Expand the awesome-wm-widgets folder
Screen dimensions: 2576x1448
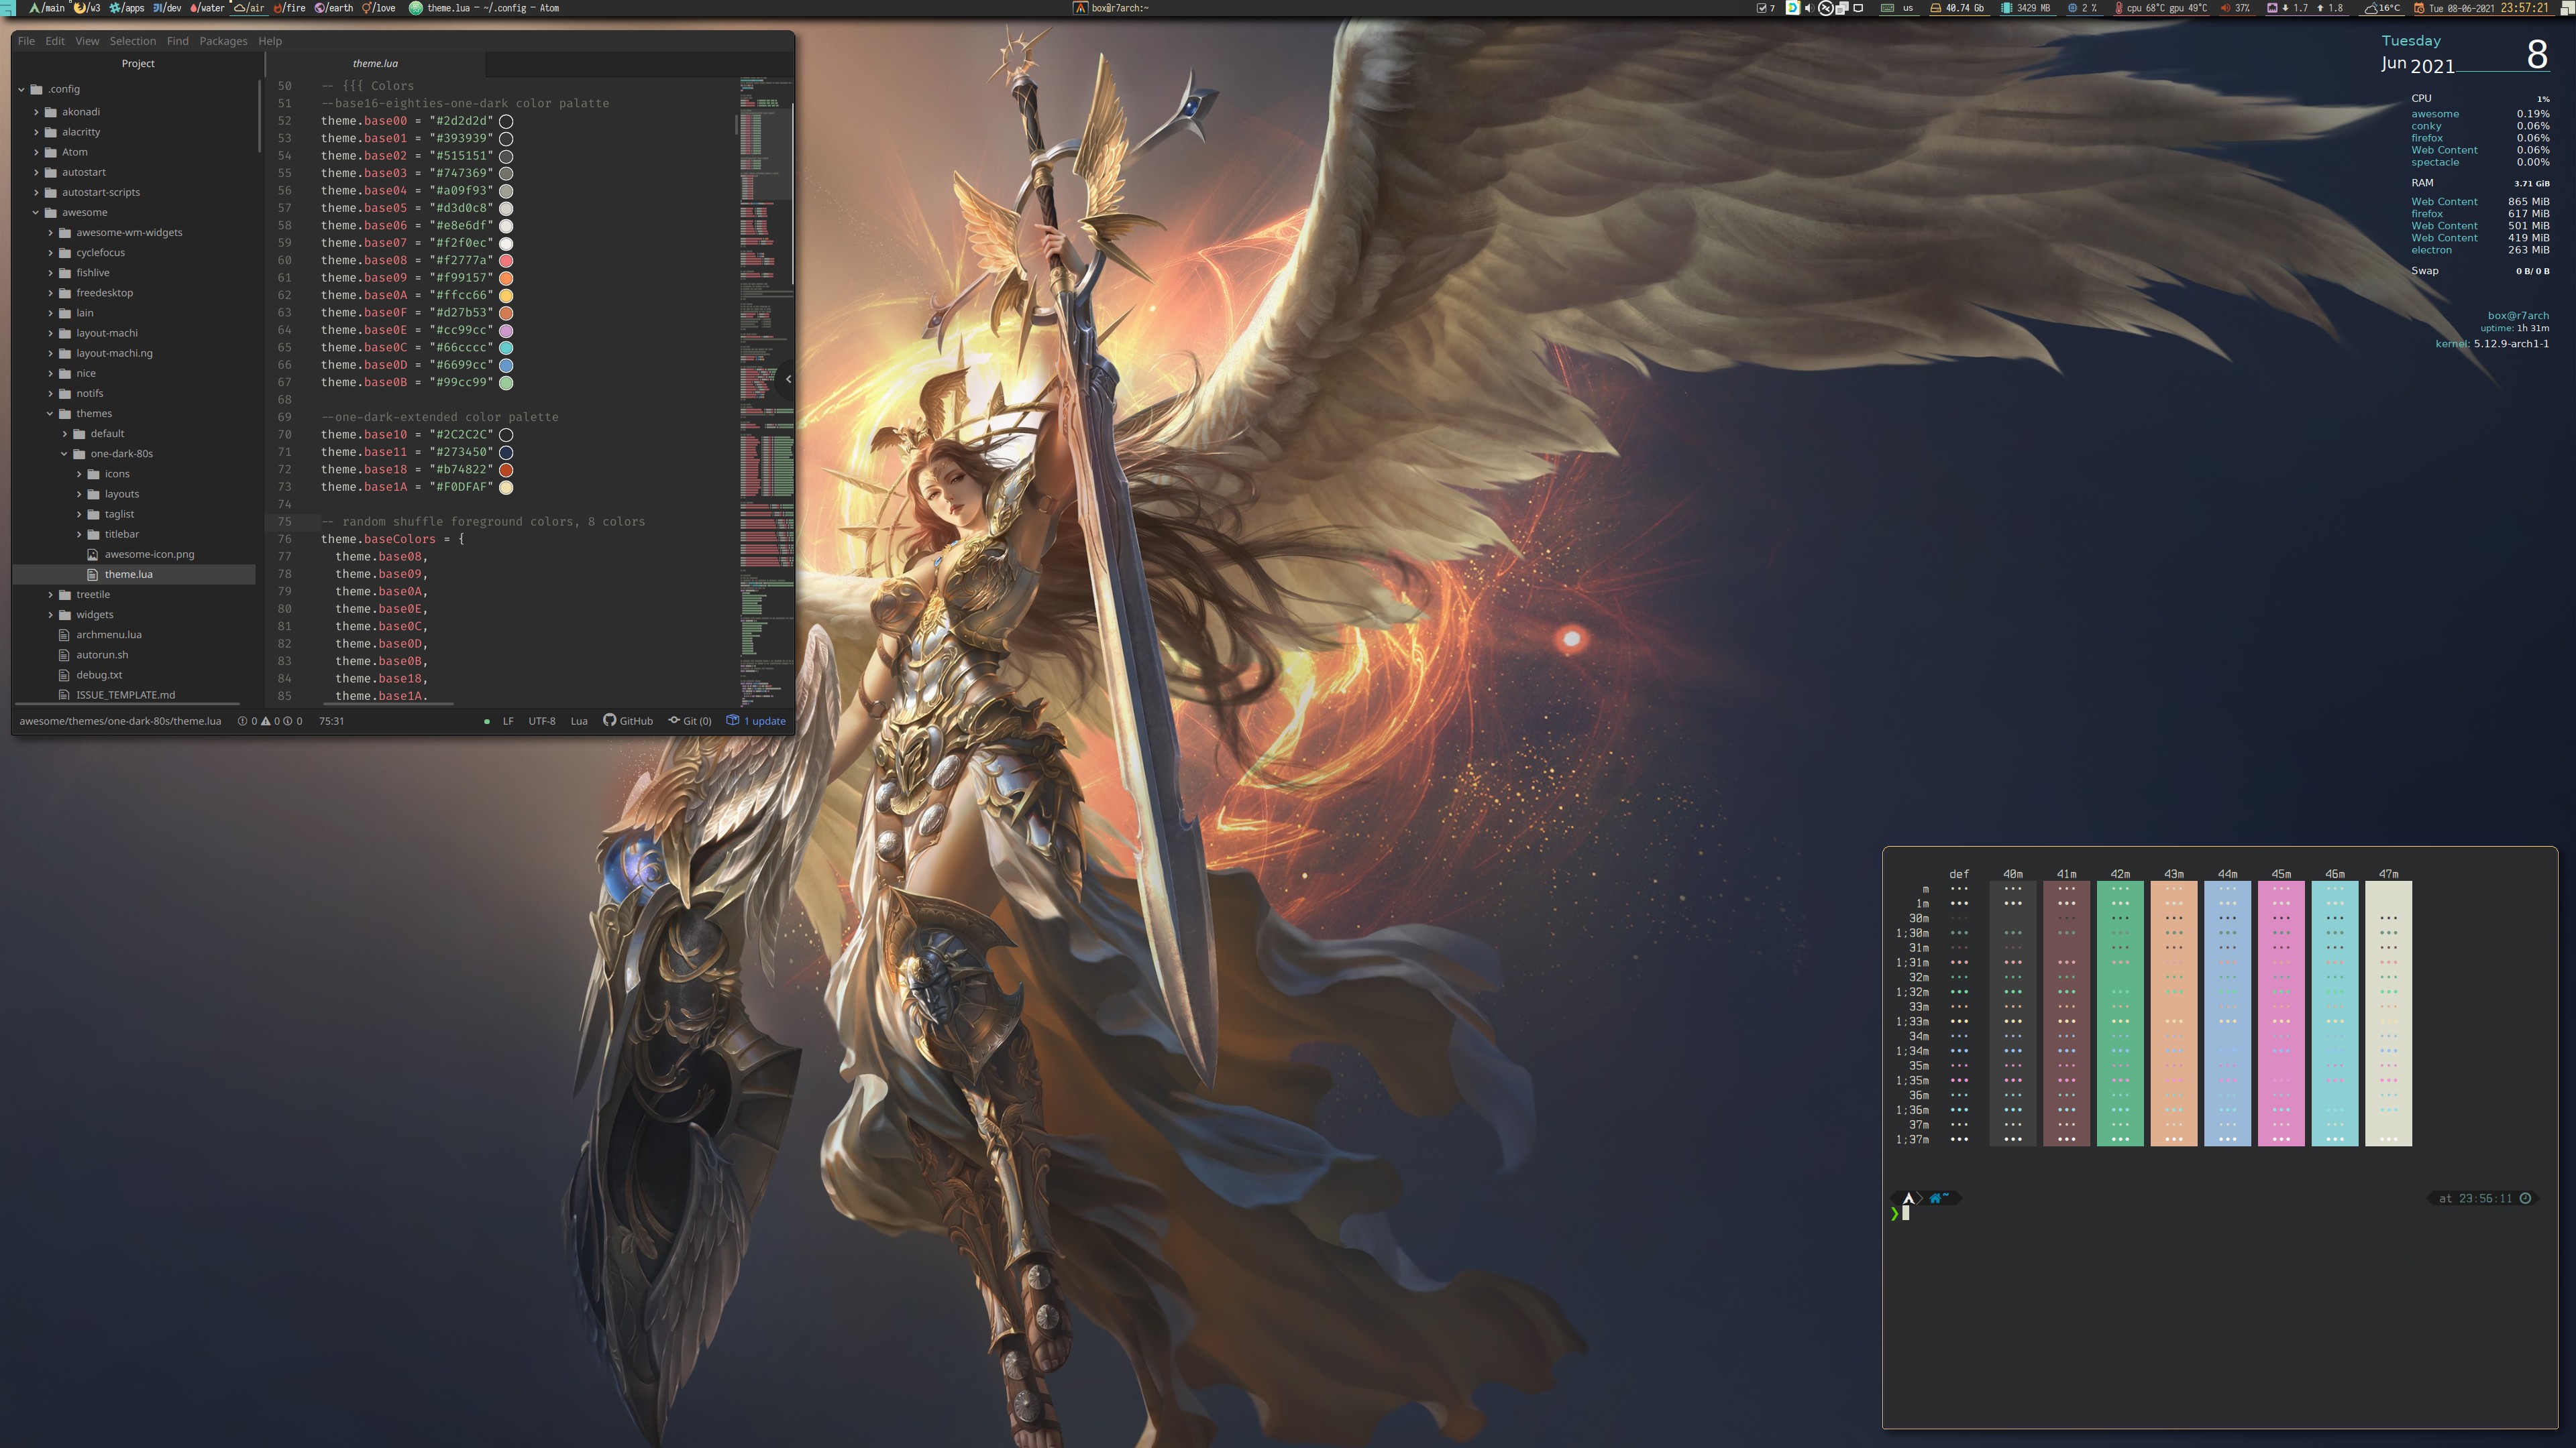point(50,232)
